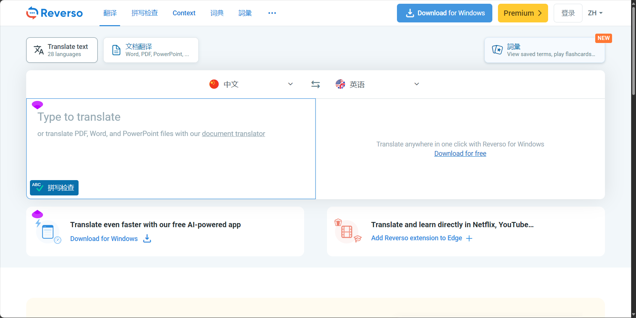Swap source and target languages
This screenshot has height=318, width=636.
click(x=316, y=84)
